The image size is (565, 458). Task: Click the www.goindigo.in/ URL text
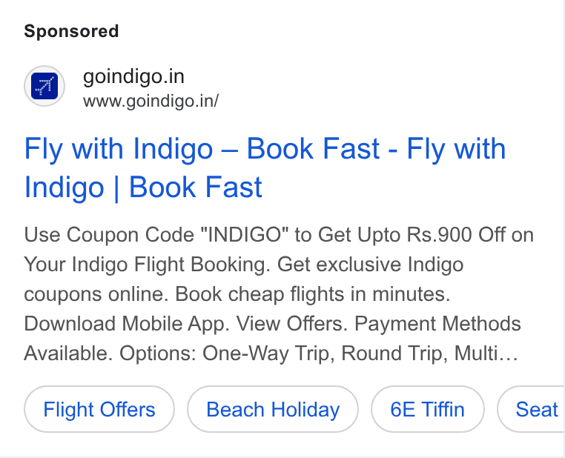pyautogui.click(x=151, y=102)
